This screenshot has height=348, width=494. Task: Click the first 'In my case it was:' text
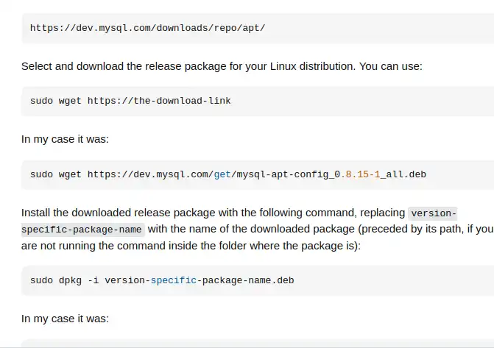[65, 139]
